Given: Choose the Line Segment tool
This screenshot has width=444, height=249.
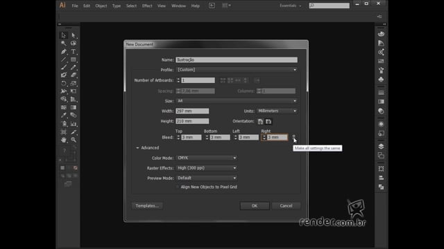Looking at the screenshot, I should tap(63, 59).
